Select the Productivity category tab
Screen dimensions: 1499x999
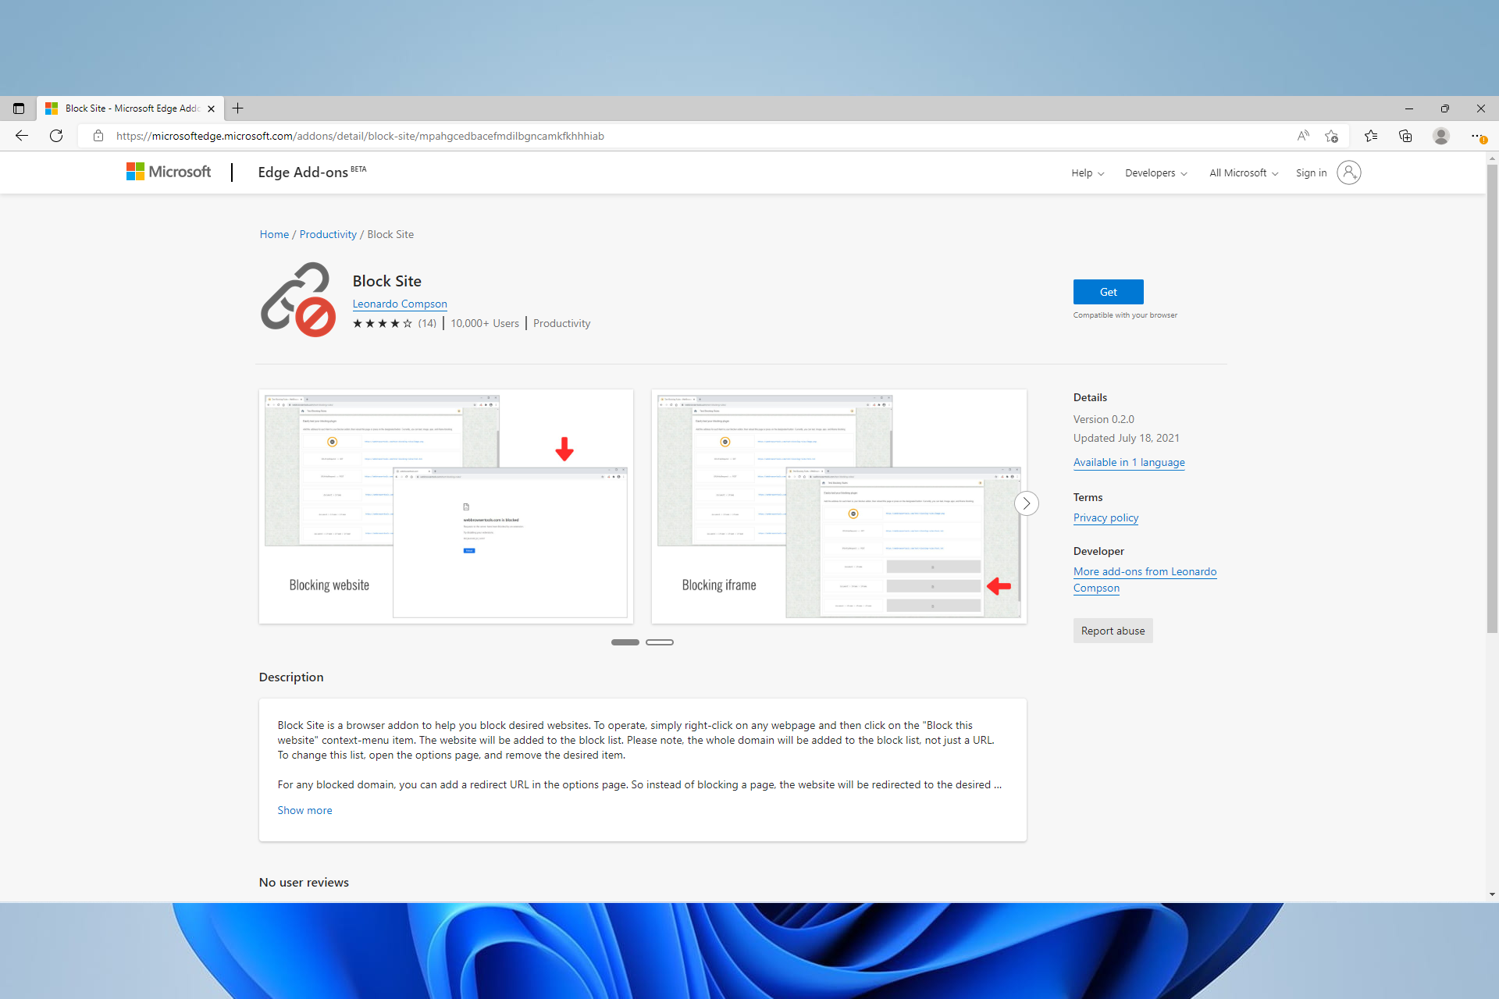click(326, 234)
